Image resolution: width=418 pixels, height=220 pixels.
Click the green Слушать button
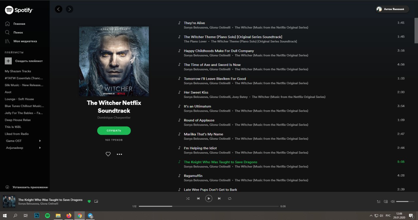click(x=114, y=131)
